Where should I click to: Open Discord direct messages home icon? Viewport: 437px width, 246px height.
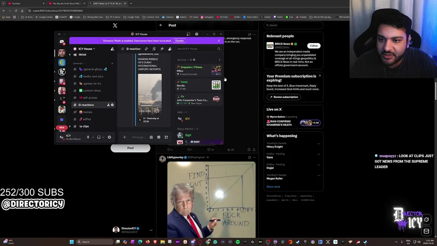click(x=62, y=42)
